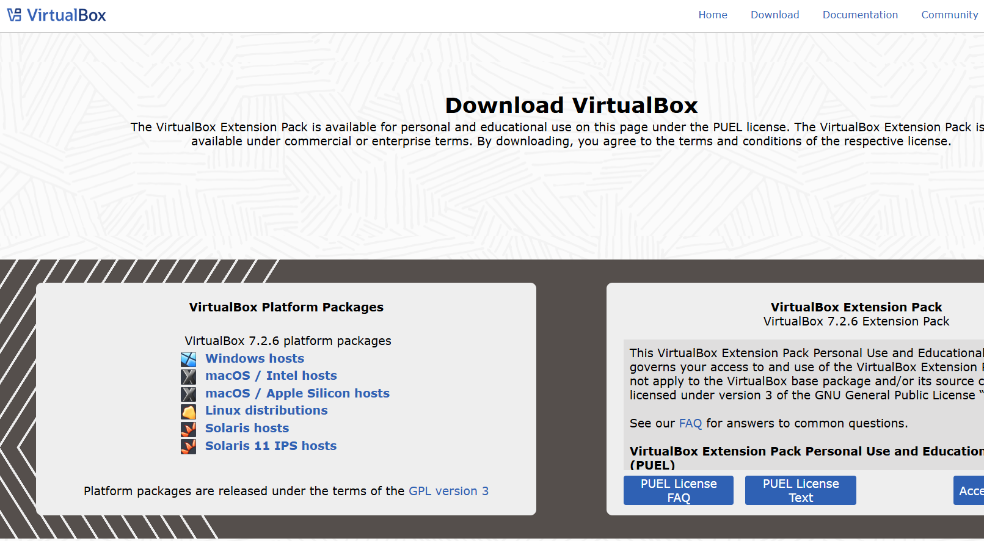Open the GPL version 3 link
This screenshot has width=984, height=541.
[x=448, y=491]
